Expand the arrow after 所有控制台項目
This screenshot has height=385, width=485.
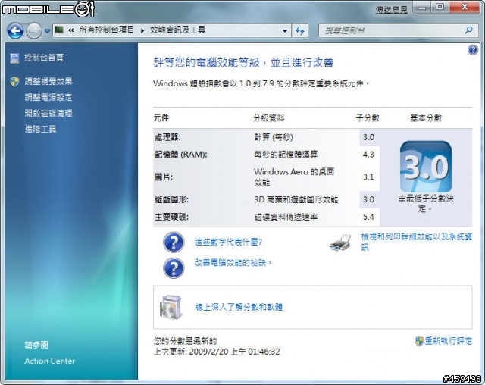(142, 30)
